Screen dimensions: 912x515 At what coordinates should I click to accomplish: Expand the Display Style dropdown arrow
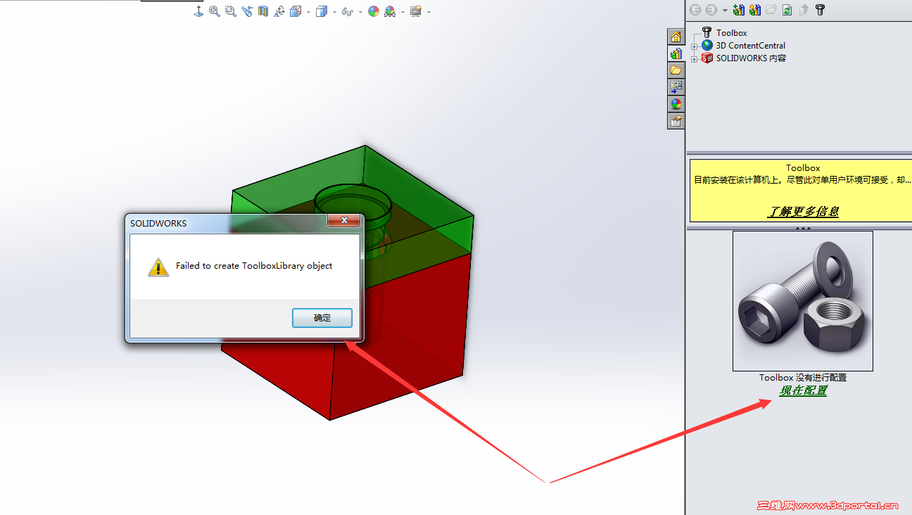point(334,12)
